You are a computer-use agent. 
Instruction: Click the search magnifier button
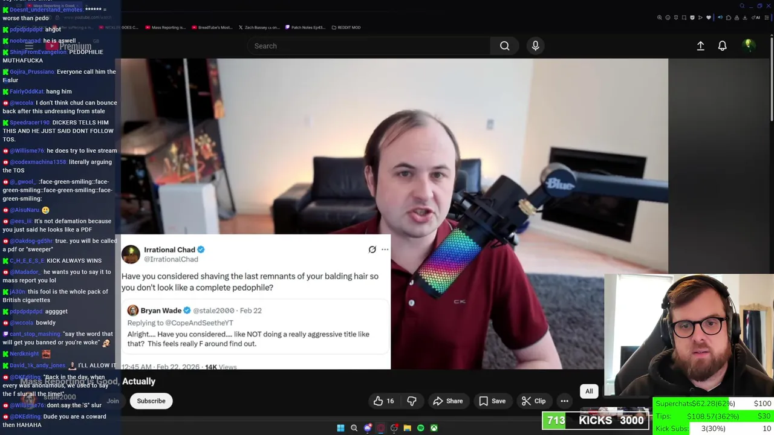point(504,46)
